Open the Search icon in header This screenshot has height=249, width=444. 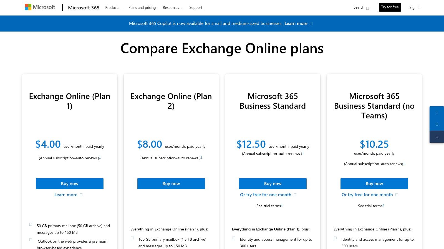coord(367,8)
